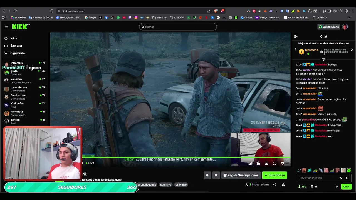Insert the green halo emote quick pick
Viewport: 356px width, 200px height.
click(349, 170)
